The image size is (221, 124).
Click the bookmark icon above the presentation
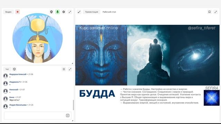point(210,12)
